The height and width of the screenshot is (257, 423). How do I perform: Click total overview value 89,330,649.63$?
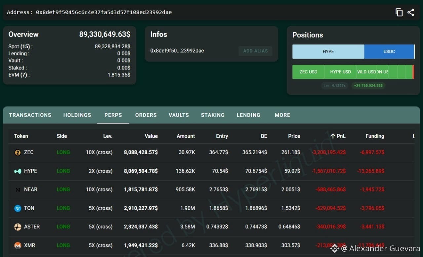coord(105,34)
